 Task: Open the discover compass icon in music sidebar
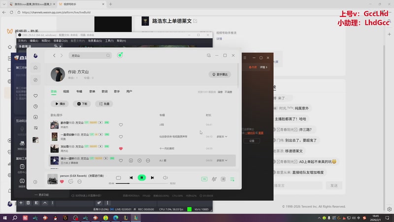pos(35,80)
